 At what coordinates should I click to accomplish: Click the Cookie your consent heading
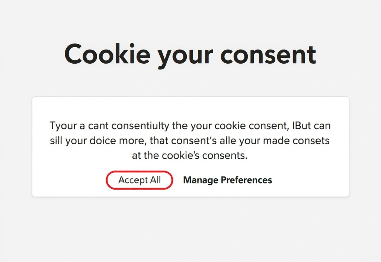click(190, 54)
